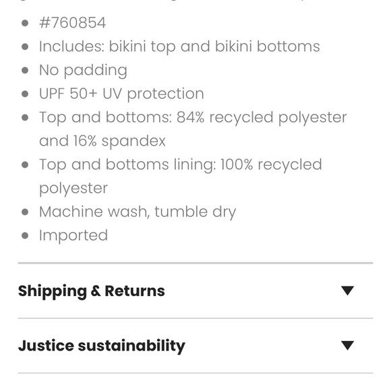Click the 'lining: 100% recycled' line
The width and height of the screenshot is (391, 391).
click(x=181, y=165)
